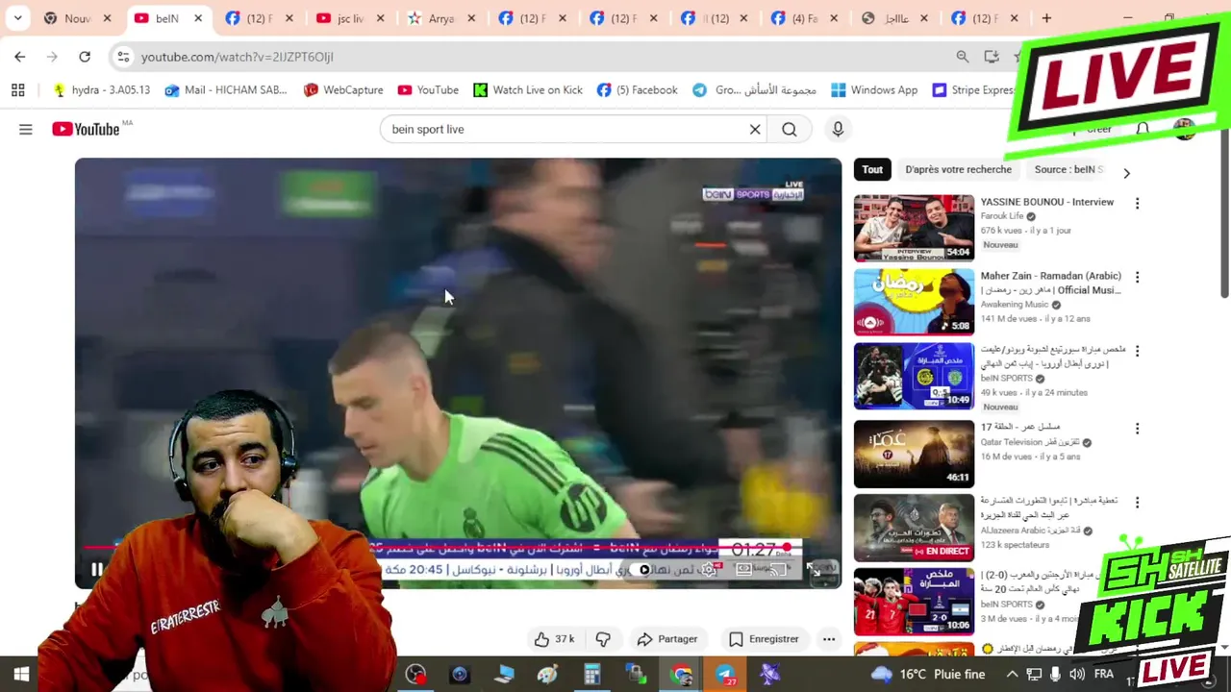Open the Windows App bookmark
Screen dimensions: 1231x692
click(x=874, y=89)
